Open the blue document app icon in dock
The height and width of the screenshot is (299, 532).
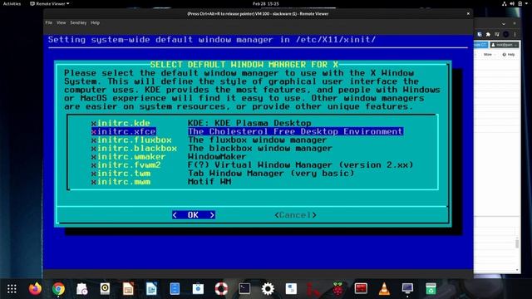coord(175,289)
